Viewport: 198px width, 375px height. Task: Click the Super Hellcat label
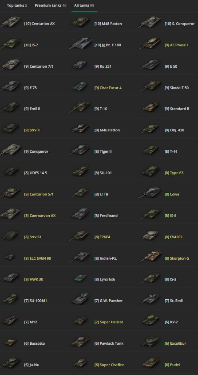coord(109,322)
